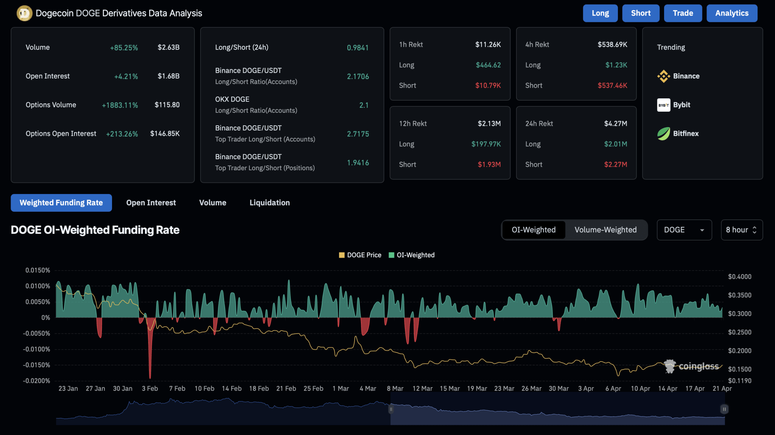Toggle DOGE Price legend series
Image resolution: width=775 pixels, height=435 pixels.
tap(360, 255)
